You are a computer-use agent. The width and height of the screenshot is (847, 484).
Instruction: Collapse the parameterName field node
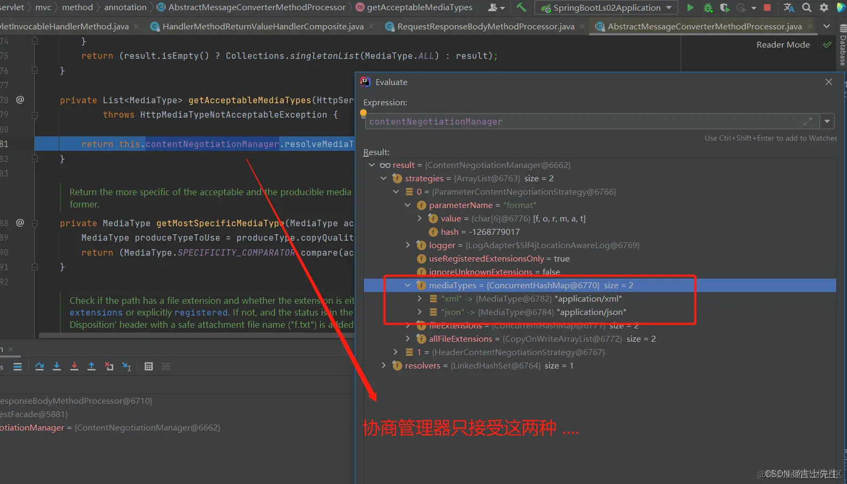pos(408,205)
